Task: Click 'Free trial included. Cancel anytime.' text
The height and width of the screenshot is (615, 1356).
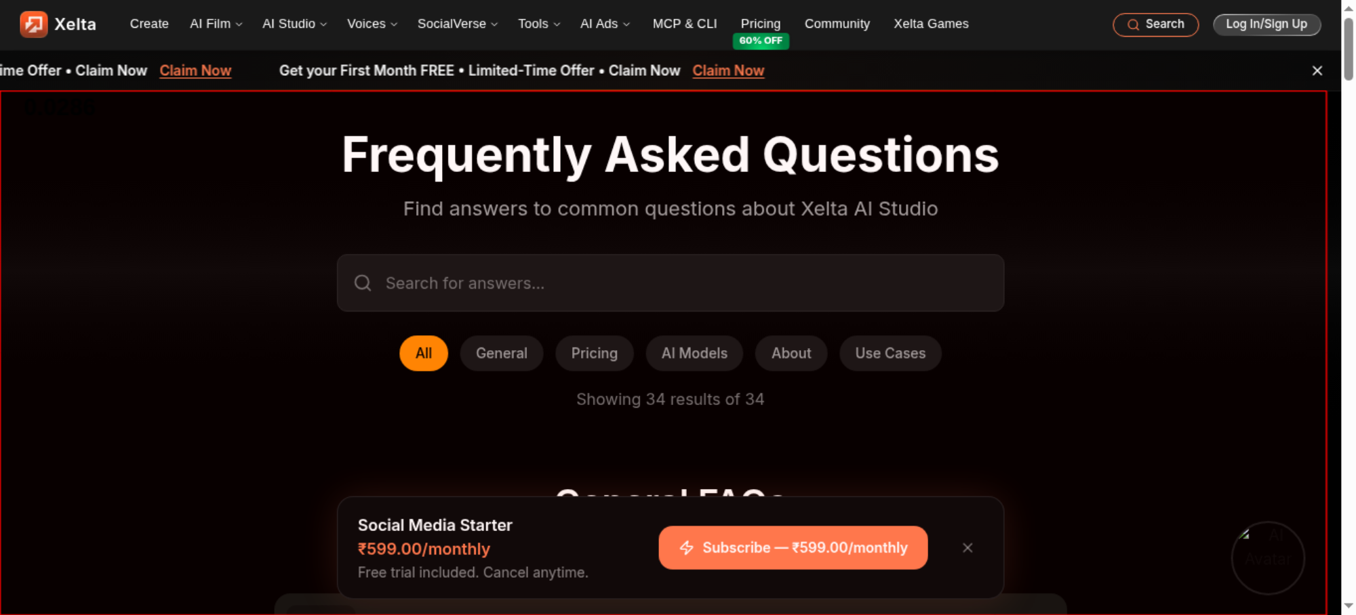Action: [x=473, y=572]
